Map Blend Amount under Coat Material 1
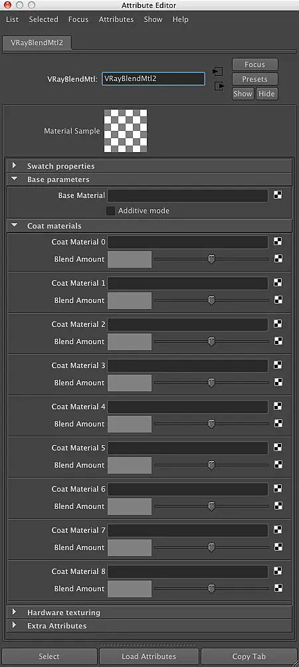The height and width of the screenshot is (667, 299). (x=278, y=300)
